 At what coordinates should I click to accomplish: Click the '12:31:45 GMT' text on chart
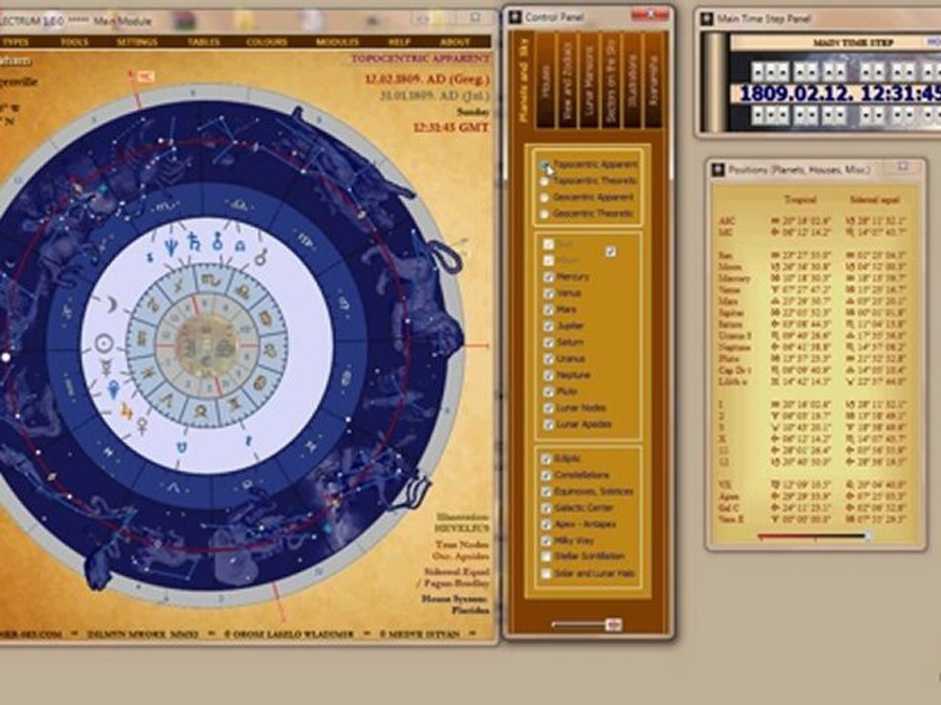451,127
